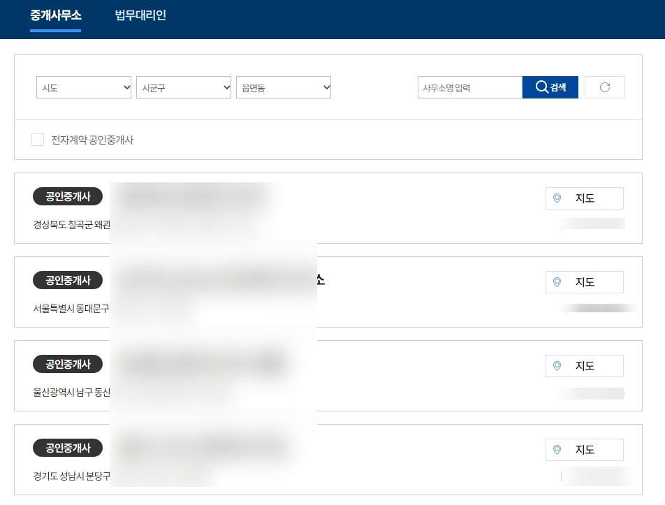Expand the 시군구 dropdown

click(184, 87)
